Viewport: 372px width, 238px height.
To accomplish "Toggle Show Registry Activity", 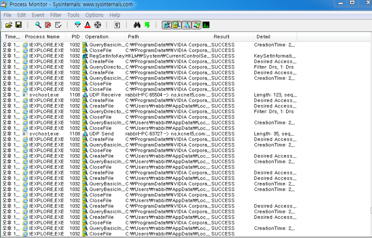I will (167, 25).
